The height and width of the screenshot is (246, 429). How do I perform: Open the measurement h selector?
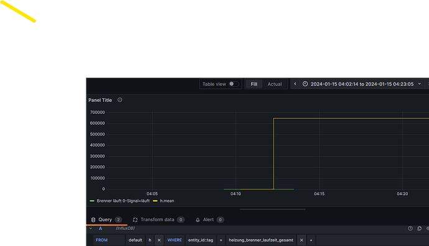pos(150,240)
